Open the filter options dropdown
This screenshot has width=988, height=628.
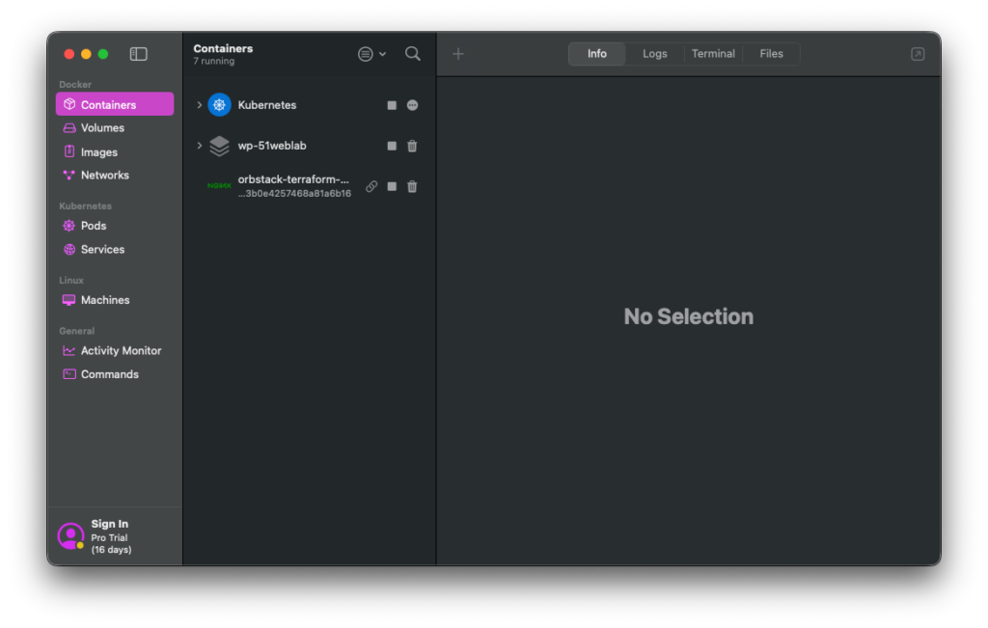371,54
